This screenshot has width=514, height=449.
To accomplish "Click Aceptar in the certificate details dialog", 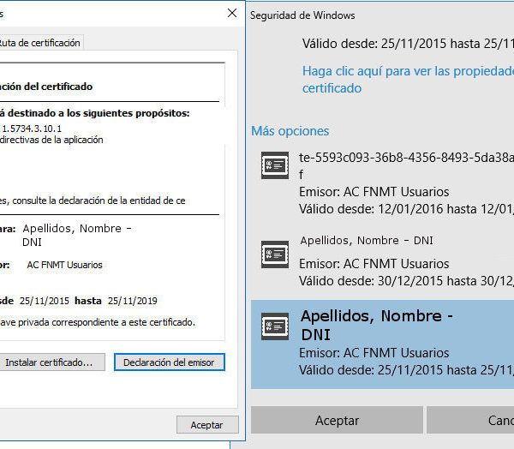I will [206, 424].
